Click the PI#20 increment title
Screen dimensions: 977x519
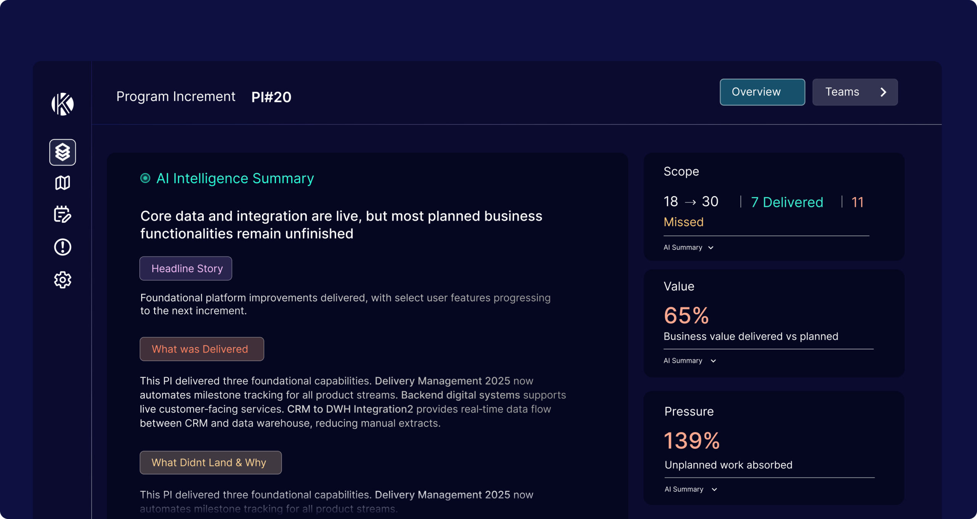click(271, 97)
